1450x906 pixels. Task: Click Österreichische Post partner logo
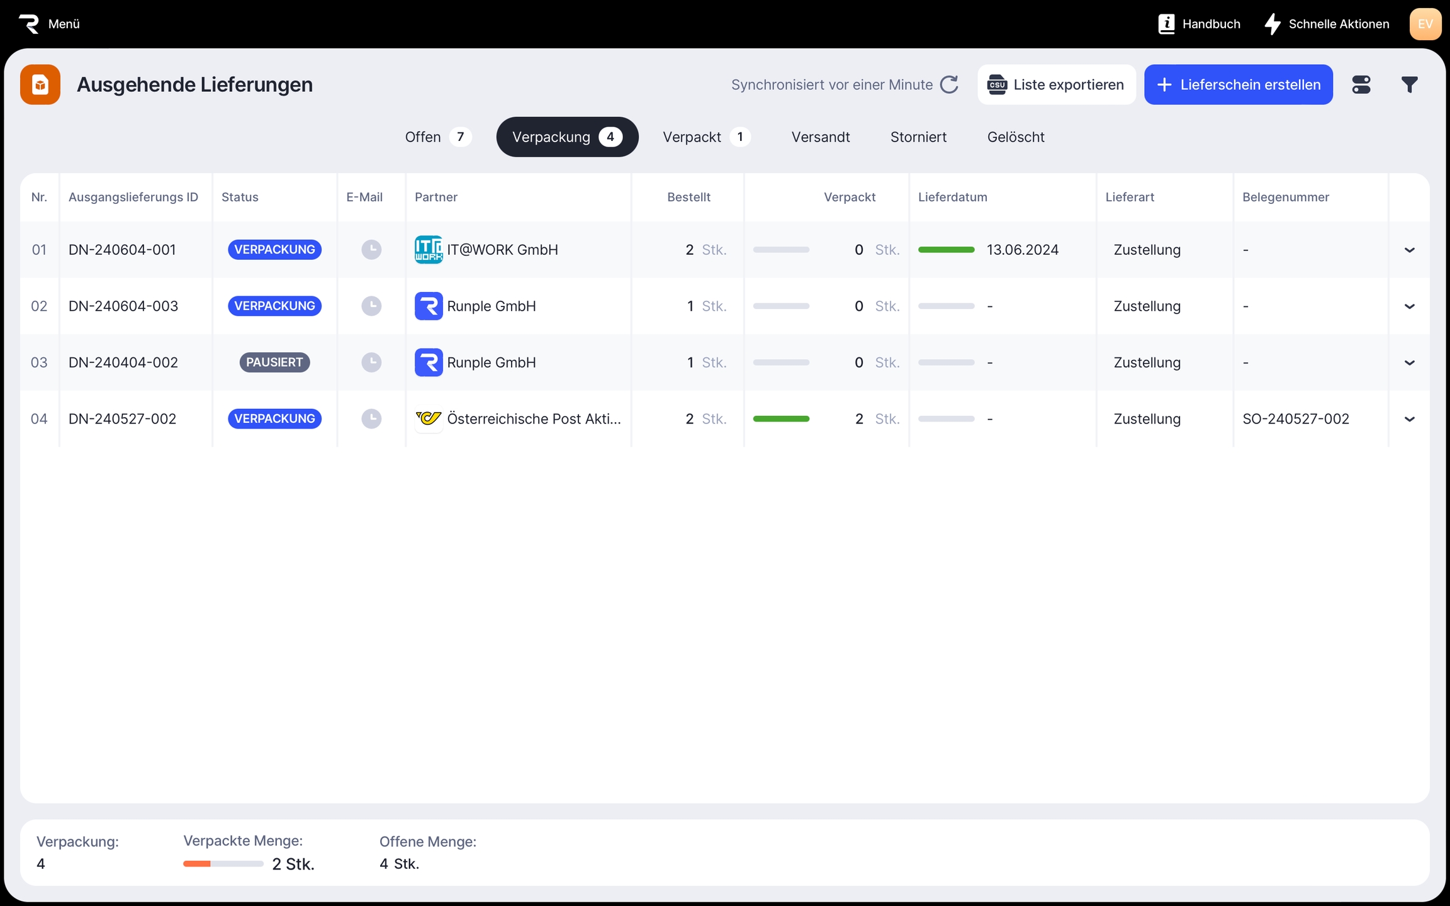[429, 418]
